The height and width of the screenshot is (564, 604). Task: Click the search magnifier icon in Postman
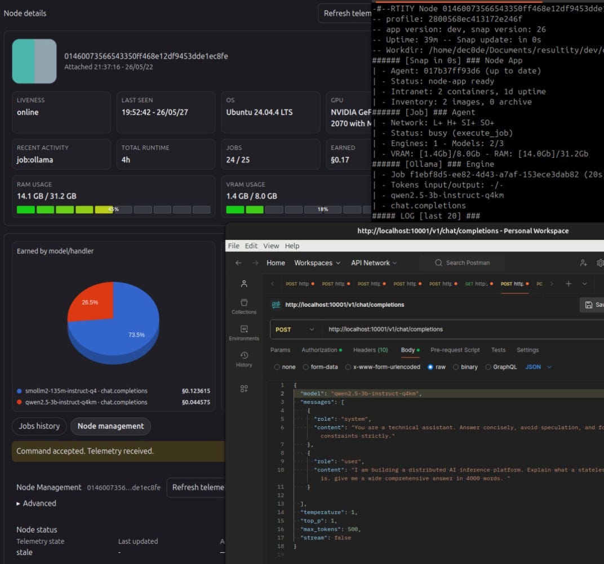click(x=438, y=263)
